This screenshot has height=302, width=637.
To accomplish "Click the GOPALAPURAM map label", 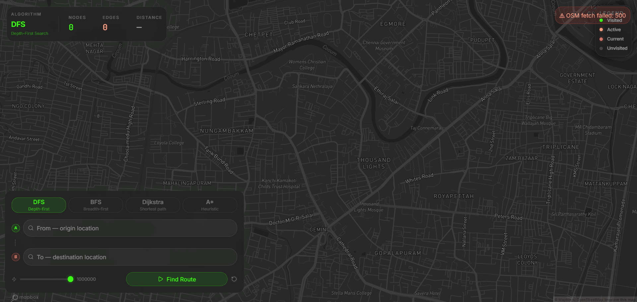I will 398,253.
